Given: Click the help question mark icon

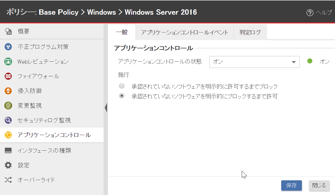Looking at the screenshot, I should (x=310, y=13).
